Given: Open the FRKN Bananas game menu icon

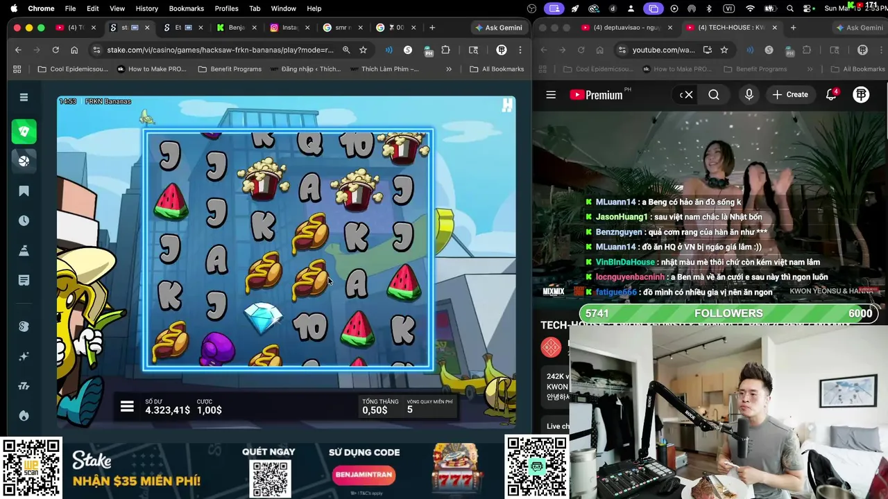Looking at the screenshot, I should (x=127, y=407).
